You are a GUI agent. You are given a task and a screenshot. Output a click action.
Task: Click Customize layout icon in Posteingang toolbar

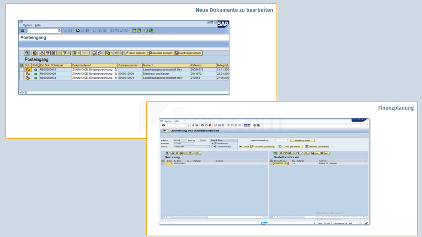(151, 31)
